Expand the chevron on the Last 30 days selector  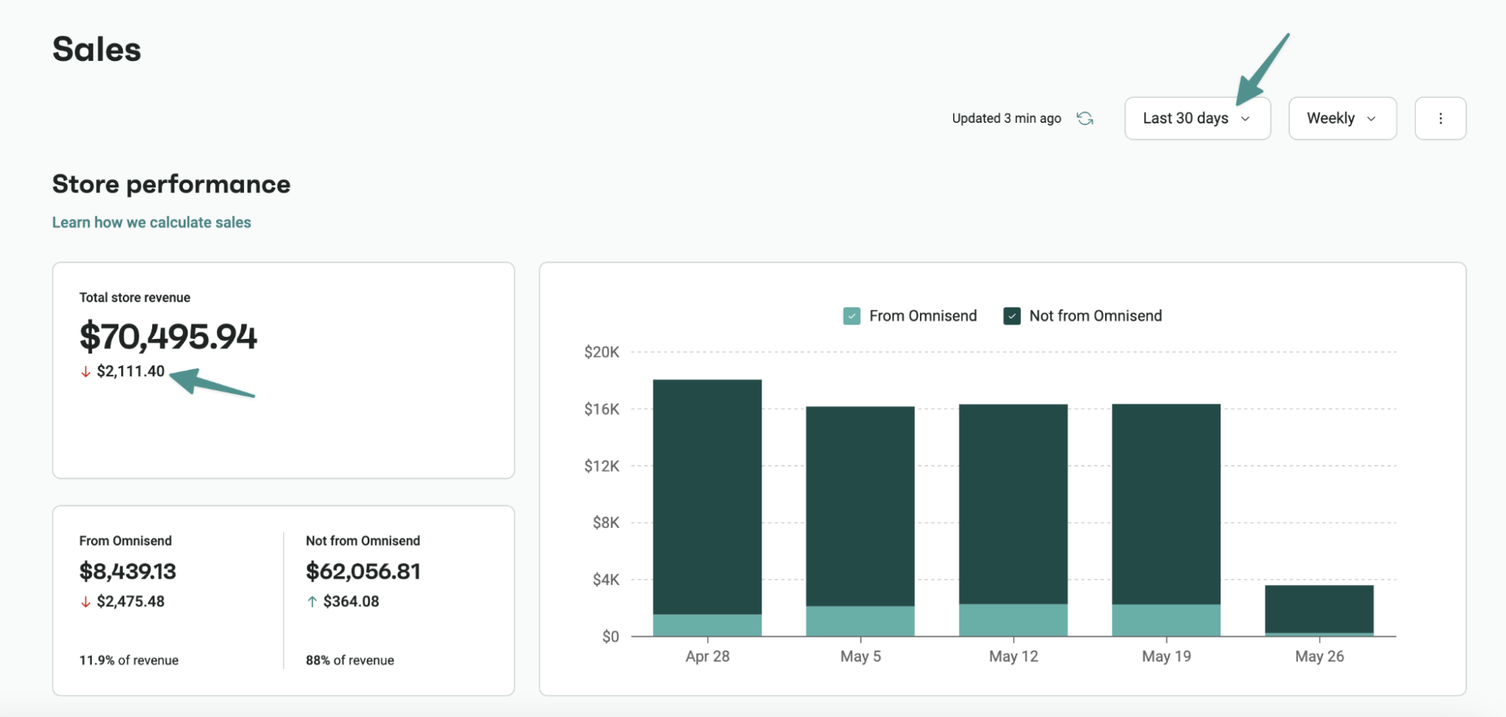pos(1246,118)
